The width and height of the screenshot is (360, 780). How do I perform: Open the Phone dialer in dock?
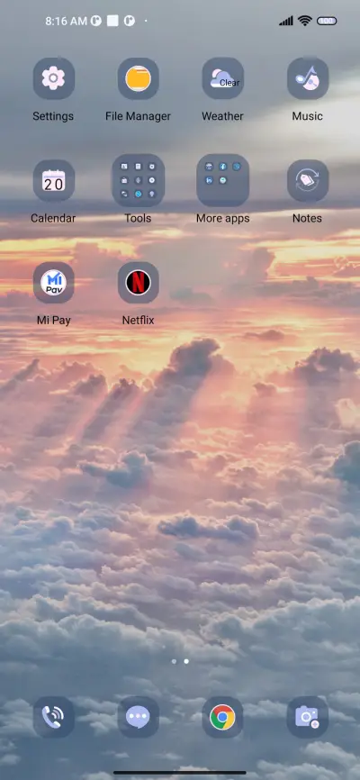(54, 717)
